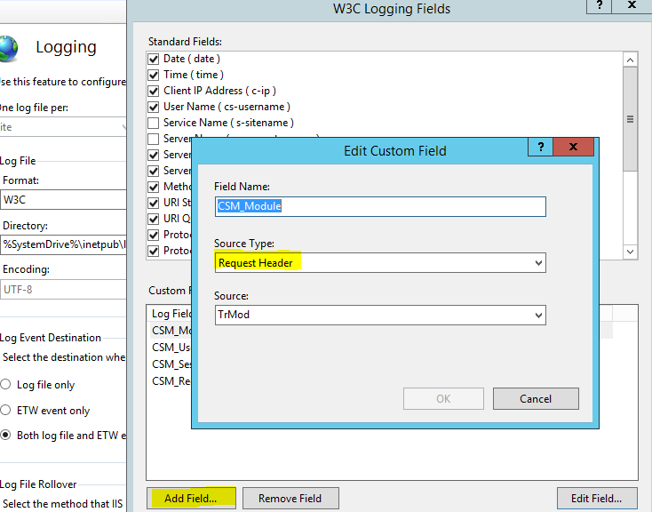Viewport: 652px width, 512px height.
Task: Uncheck the Date ( date ) checkbox
Action: [154, 59]
